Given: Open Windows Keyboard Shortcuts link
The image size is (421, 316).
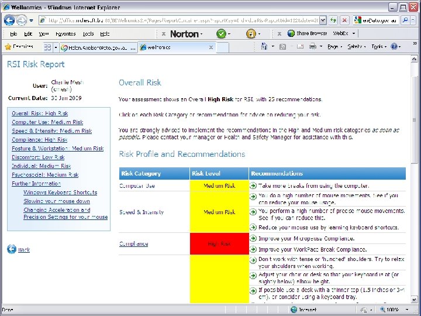Looking at the screenshot, I should 60,193.
